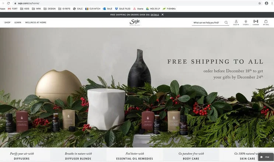Open the Shop menu
Screen dimensions: 274x162
pos(7,22)
